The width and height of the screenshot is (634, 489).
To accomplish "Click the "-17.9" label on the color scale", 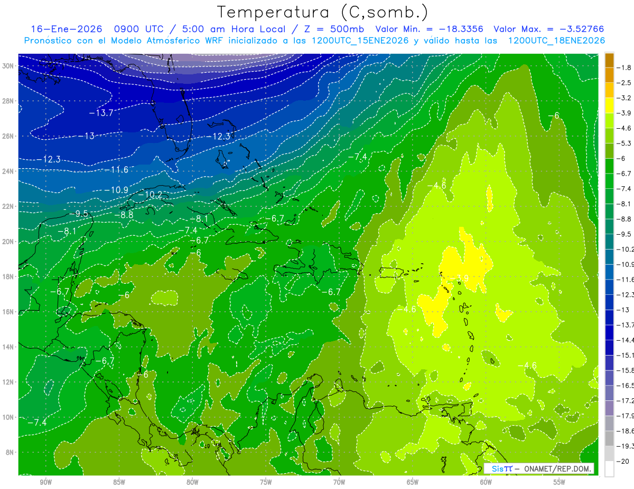I will pos(626,416).
